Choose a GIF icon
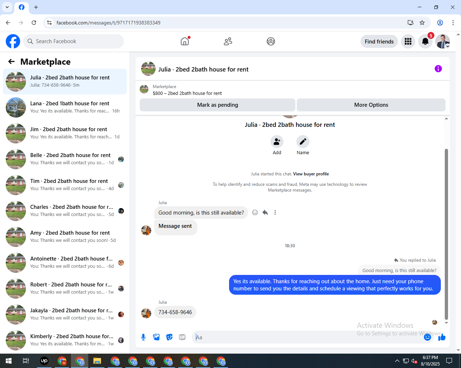This screenshot has width=461, height=368. pos(182,337)
